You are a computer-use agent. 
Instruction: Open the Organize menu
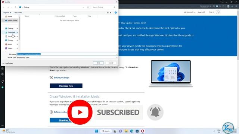point(7,12)
